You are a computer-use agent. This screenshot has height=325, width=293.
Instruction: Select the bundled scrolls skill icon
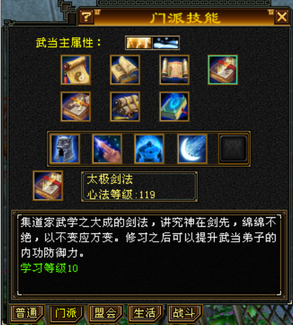125,107
